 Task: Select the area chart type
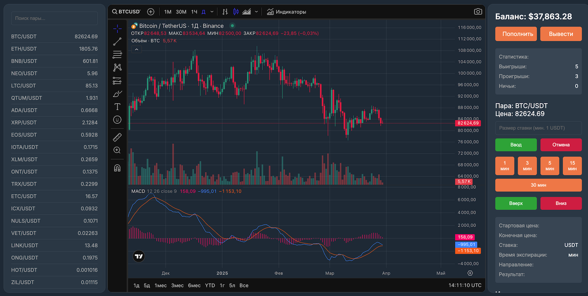(246, 11)
